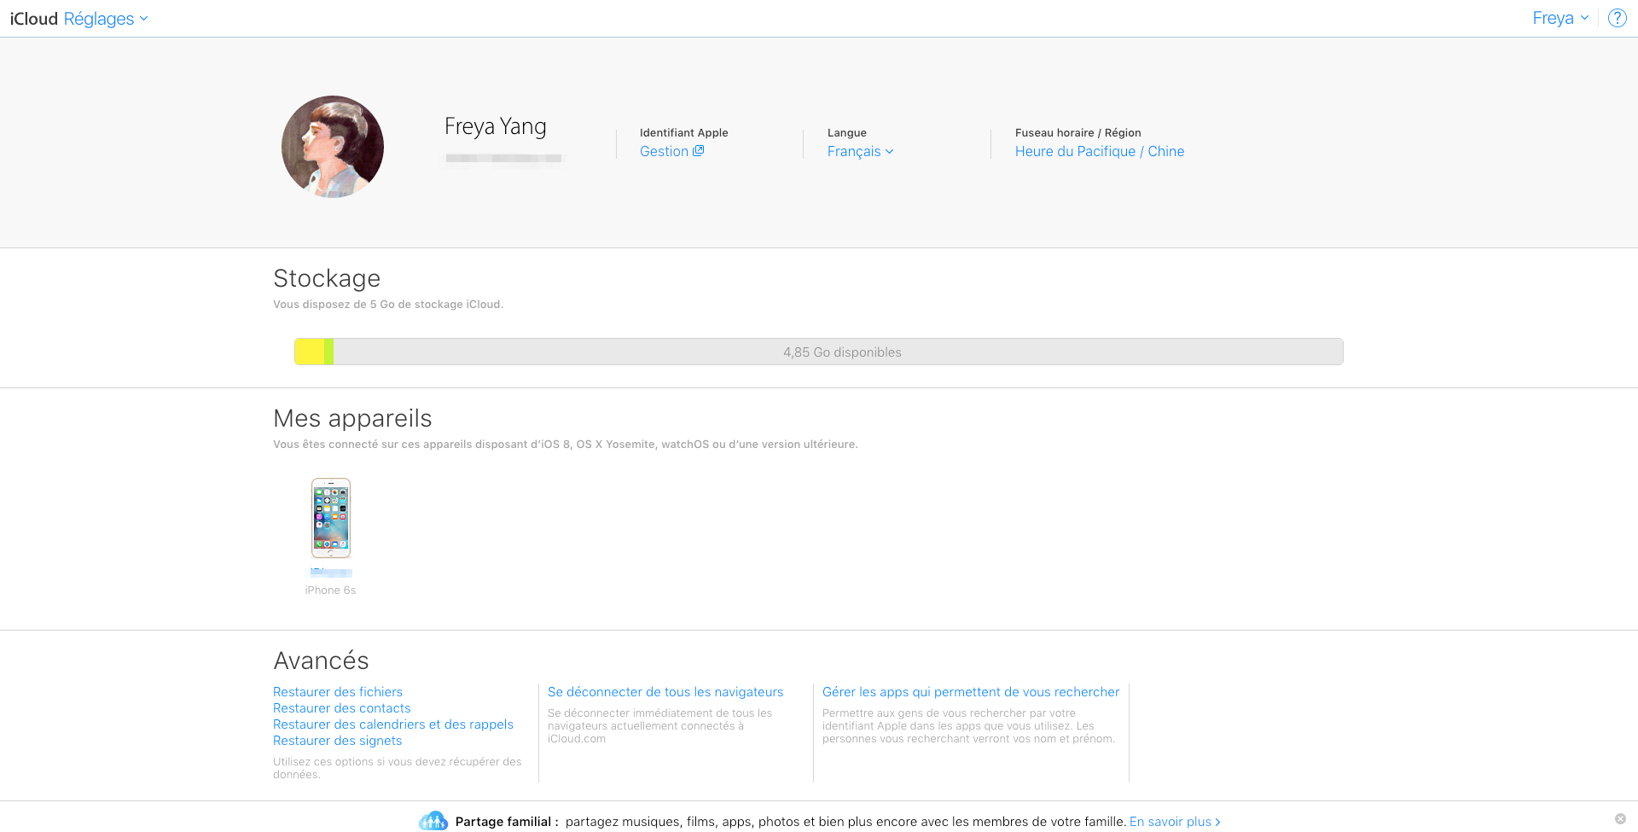Click the green segment of storage bar
The width and height of the screenshot is (1638, 832).
[x=329, y=352]
